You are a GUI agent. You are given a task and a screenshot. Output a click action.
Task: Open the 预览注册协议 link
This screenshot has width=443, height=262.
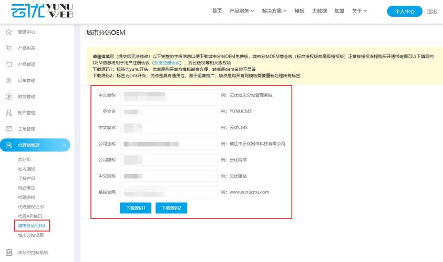(167, 62)
